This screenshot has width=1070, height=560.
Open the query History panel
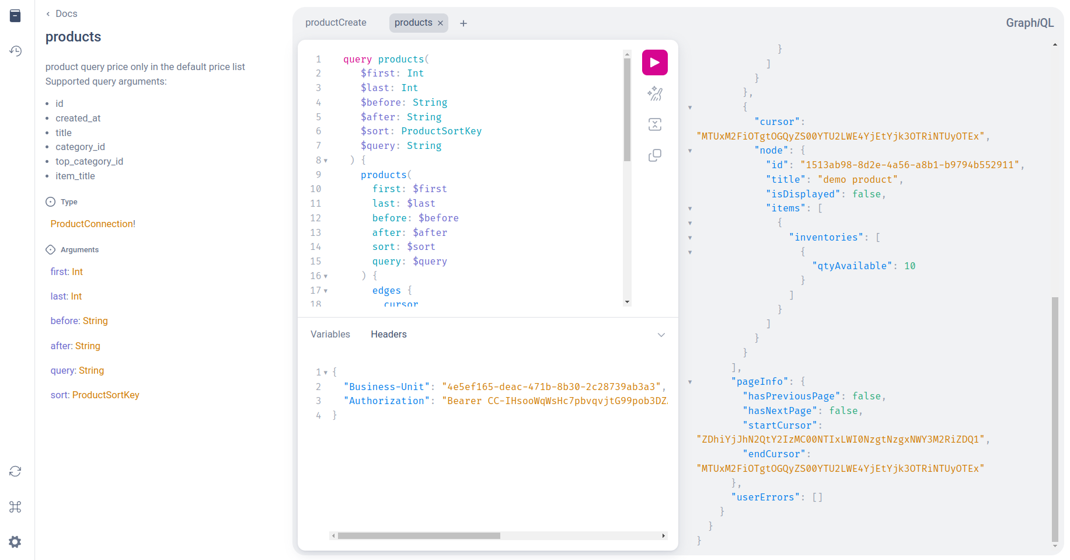(x=15, y=51)
